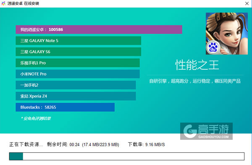252x165 pixels.
Task: Select the 小米NOTE Pro bar
Action: coord(78,74)
